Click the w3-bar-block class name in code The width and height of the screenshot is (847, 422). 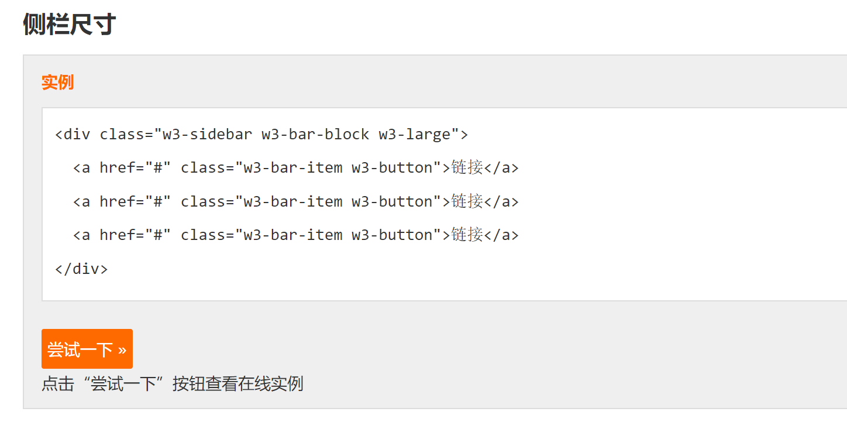(x=315, y=135)
